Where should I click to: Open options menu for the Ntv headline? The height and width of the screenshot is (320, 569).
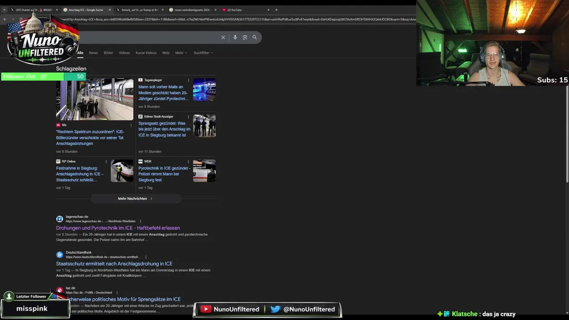click(132, 125)
